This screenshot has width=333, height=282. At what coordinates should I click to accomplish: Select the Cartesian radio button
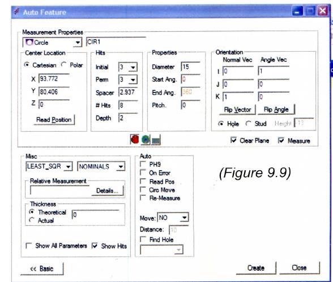click(x=27, y=65)
